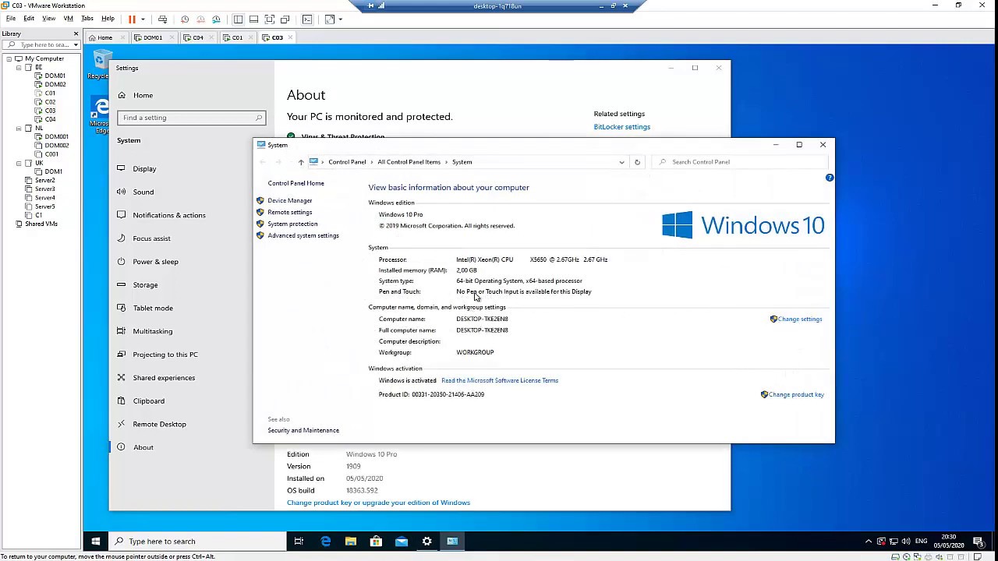
Task: Open the File menu in VMware
Action: (x=11, y=19)
